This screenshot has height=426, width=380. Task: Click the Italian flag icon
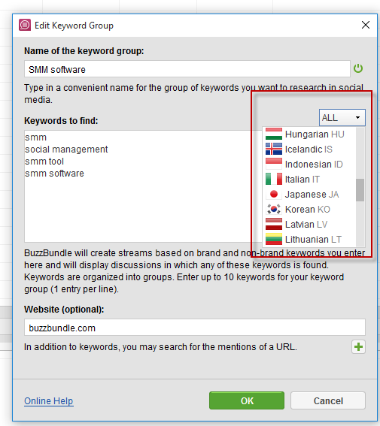[274, 180]
